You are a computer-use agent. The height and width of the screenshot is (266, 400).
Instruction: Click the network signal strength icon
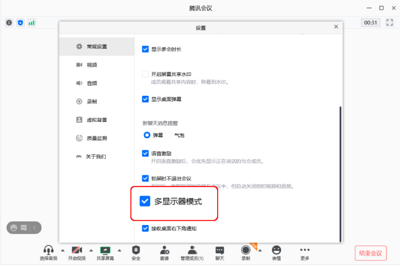point(32,23)
